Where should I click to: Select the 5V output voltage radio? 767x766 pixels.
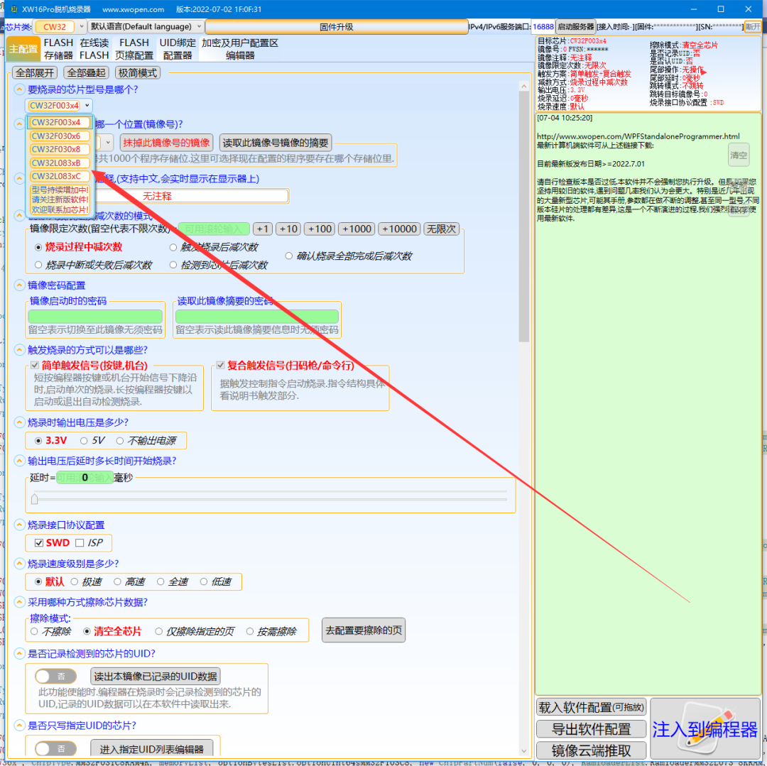click(x=83, y=440)
